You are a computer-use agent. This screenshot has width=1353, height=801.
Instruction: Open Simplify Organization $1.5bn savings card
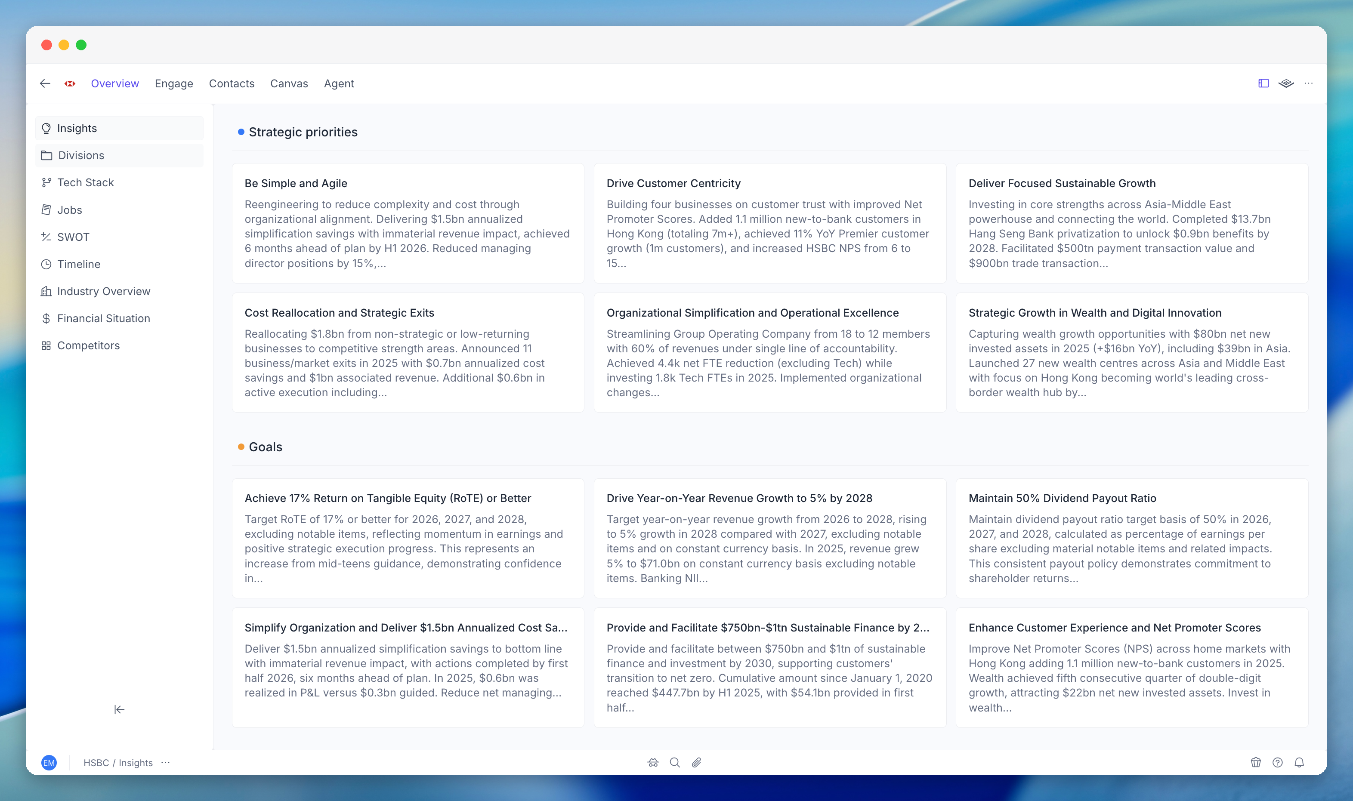pos(408,668)
